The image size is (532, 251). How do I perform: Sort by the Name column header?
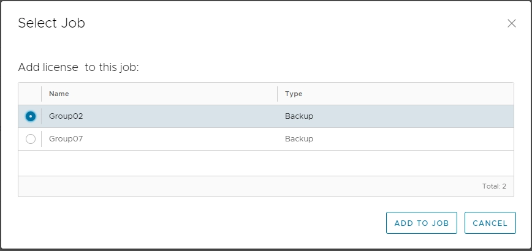tap(59, 94)
